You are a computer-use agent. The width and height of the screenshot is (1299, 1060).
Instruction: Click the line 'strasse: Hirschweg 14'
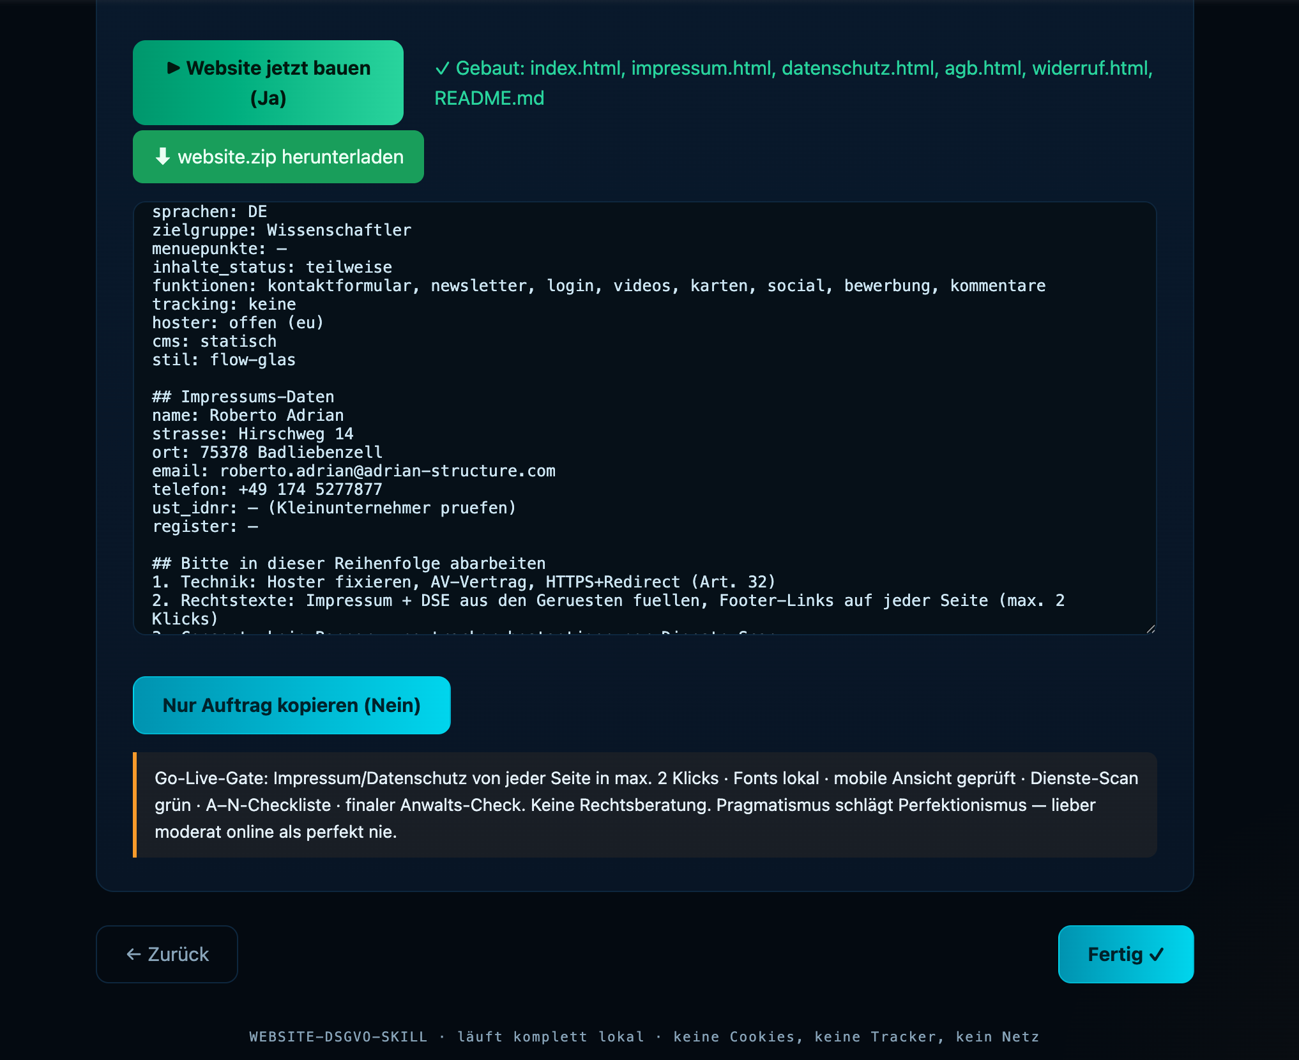(253, 434)
